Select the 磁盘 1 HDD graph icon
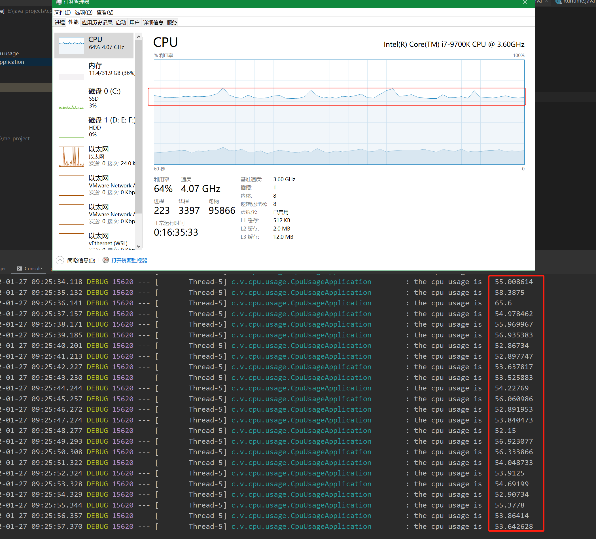The width and height of the screenshot is (596, 539). click(71, 128)
